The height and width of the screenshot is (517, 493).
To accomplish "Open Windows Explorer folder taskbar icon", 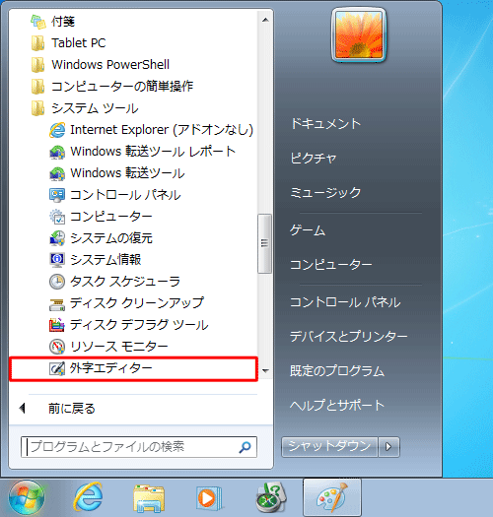I will coord(149,498).
